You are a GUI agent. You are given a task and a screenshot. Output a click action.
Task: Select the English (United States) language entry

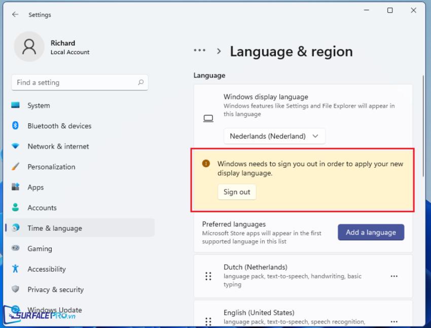(x=303, y=314)
